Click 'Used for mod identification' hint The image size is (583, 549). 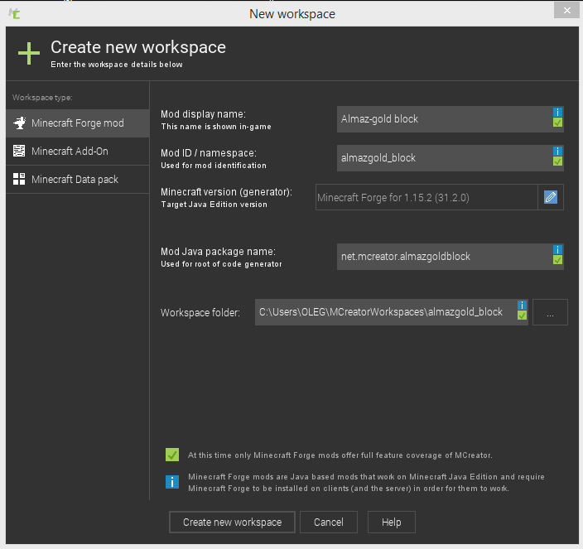214,166
